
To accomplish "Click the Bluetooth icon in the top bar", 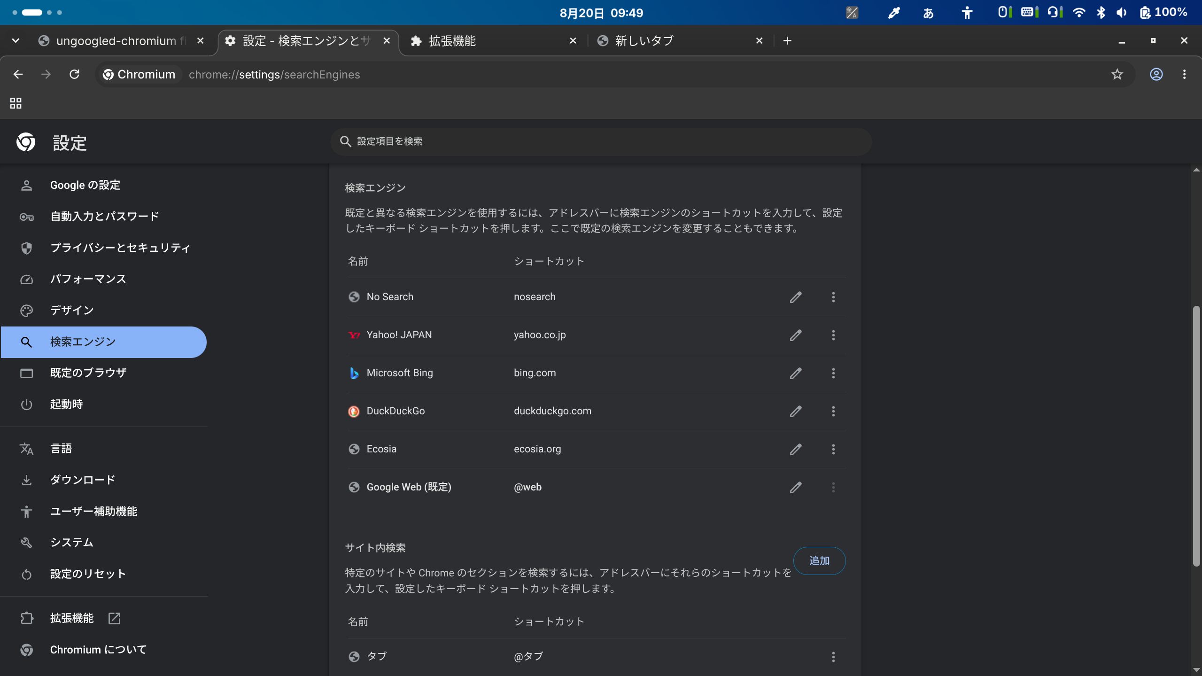I will coord(1101,13).
